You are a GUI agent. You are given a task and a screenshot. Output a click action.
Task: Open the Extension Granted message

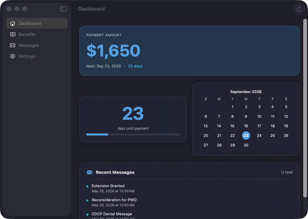click(190, 188)
